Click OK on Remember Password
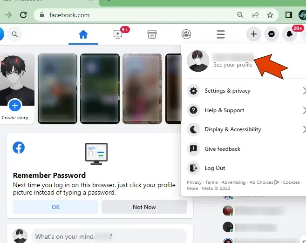This screenshot has height=243, width=306. click(55, 207)
